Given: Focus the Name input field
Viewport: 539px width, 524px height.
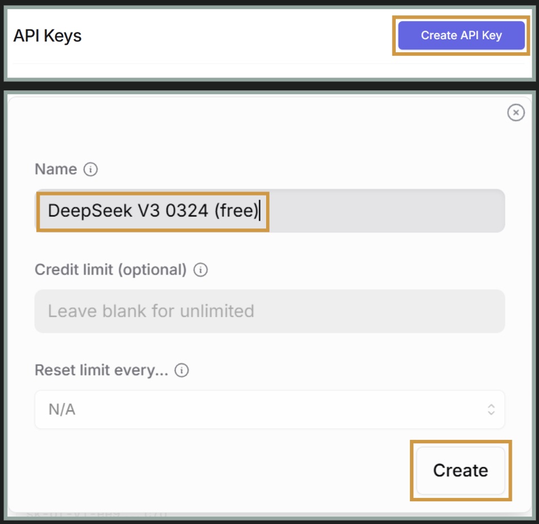Looking at the screenshot, I should coord(269,211).
